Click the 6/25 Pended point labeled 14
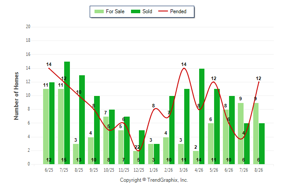The width and height of the screenshot is (284, 191). click(49, 68)
